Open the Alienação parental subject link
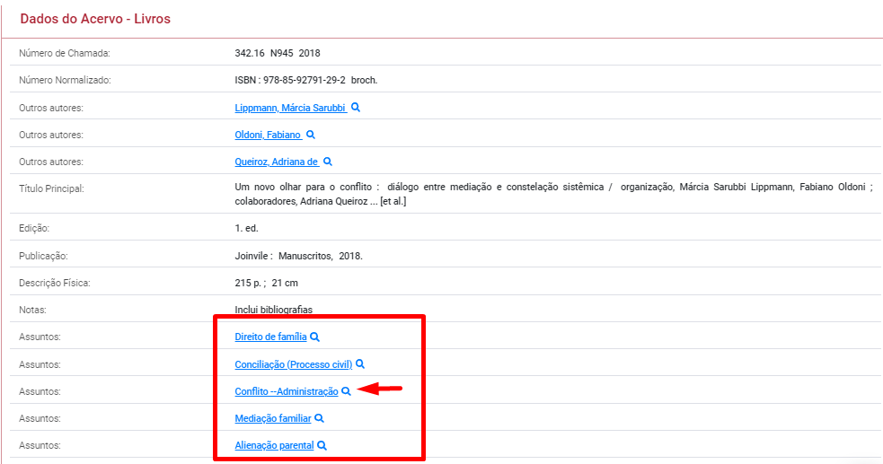 pyautogui.click(x=274, y=445)
